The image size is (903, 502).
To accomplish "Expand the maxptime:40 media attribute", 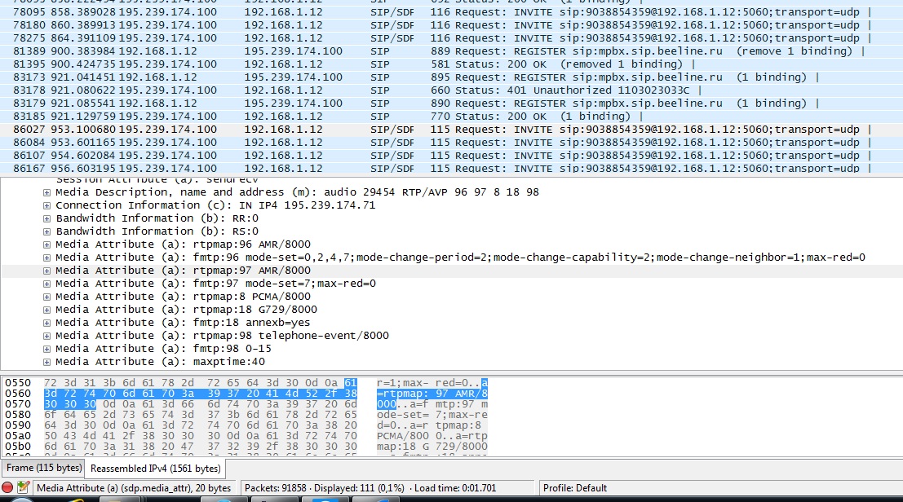I will (46, 363).
